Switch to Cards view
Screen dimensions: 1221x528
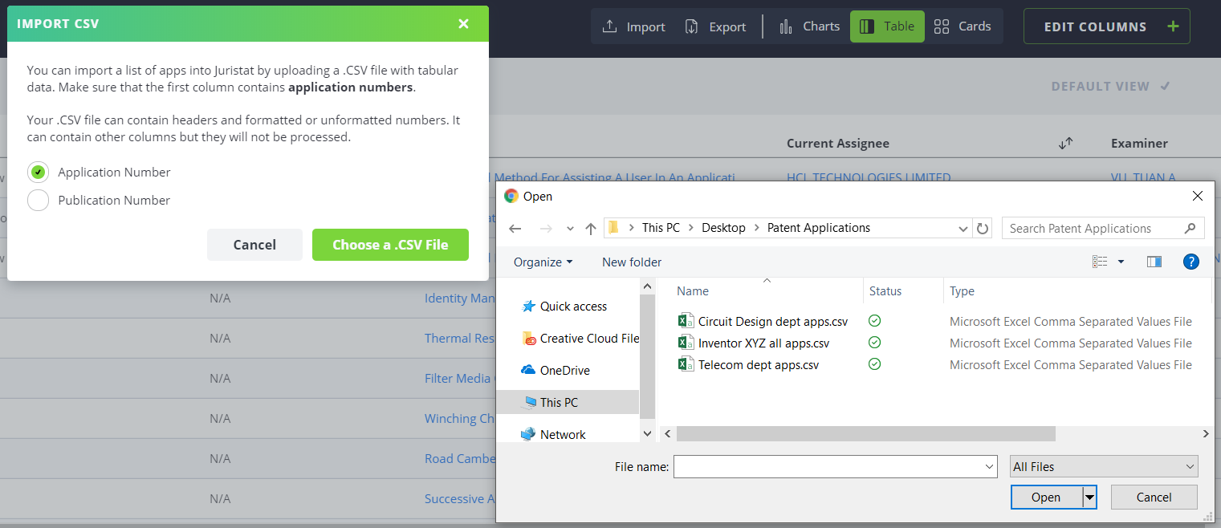point(963,26)
